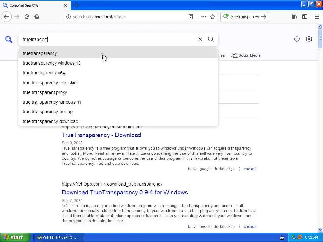Click the page scrollbar down arrow
The width and height of the screenshot is (323, 242).
[x=320, y=230]
